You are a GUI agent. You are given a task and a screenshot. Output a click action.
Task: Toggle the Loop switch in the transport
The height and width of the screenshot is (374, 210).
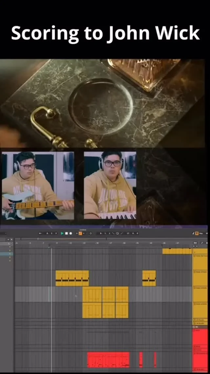pos(117,233)
